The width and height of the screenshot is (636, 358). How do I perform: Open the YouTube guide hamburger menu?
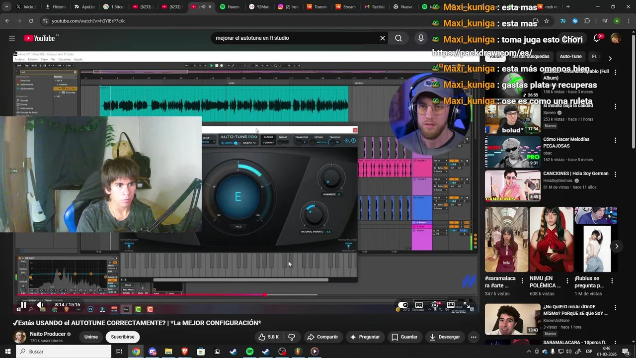tap(11, 38)
